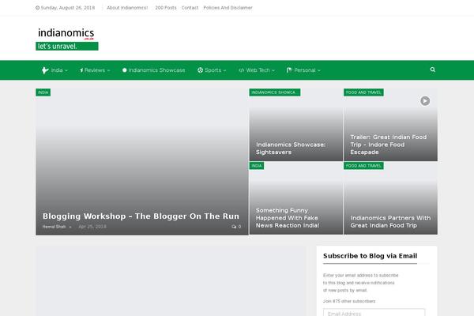Click the INDIA tag on Blogging Workshop post
Screen dimensions: 474x316
point(43,92)
